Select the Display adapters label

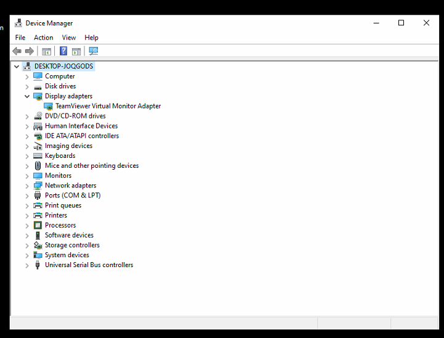click(68, 96)
